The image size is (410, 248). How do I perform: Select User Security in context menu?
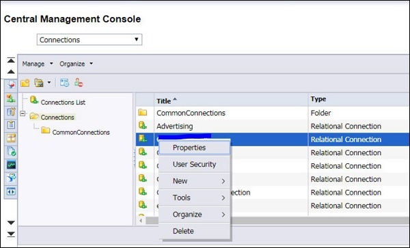pos(194,165)
